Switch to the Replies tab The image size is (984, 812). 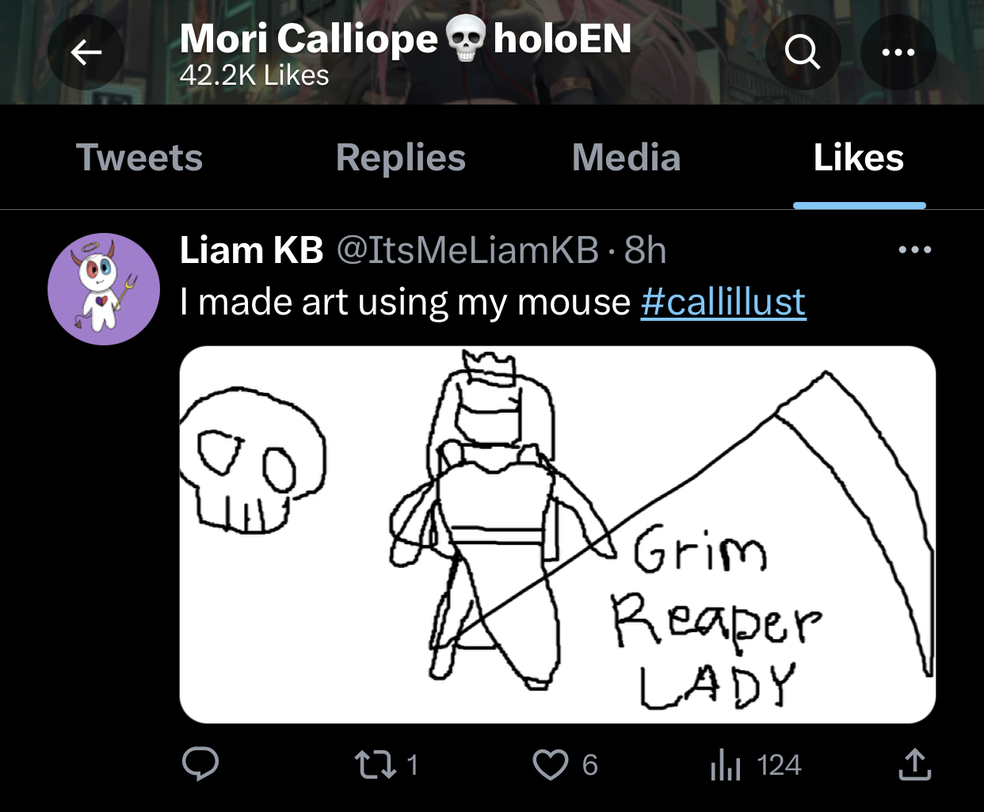click(x=401, y=157)
